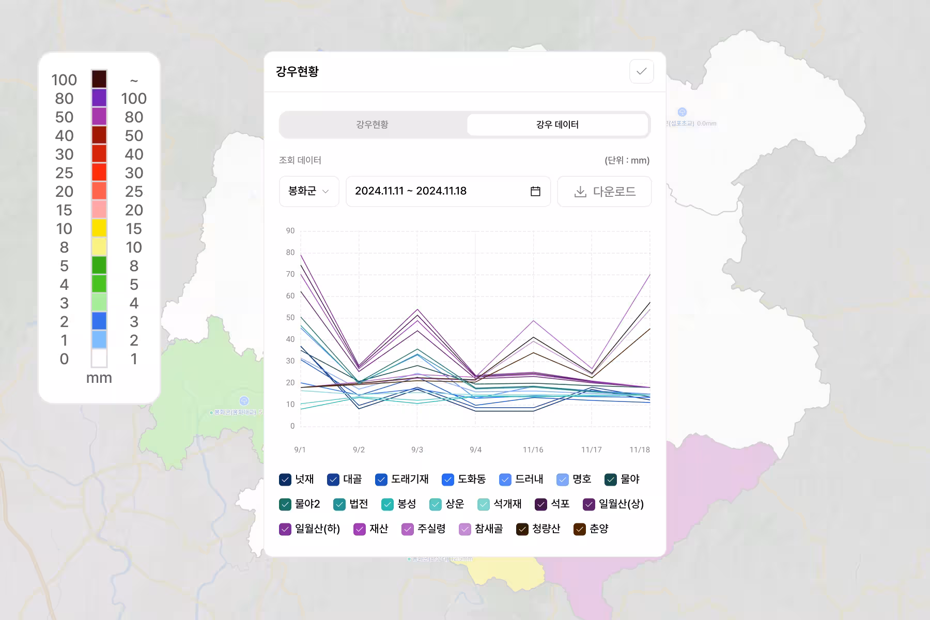Switch to the 강우현황 tab
The height and width of the screenshot is (620, 930).
click(x=372, y=125)
